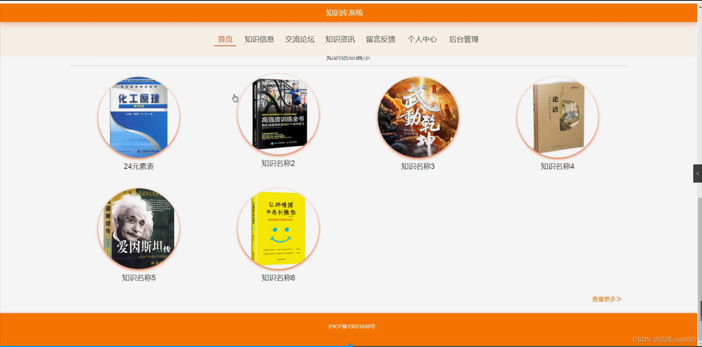This screenshot has height=347, width=702.
Task: Open the 后台管理 admin panel
Action: (x=464, y=39)
